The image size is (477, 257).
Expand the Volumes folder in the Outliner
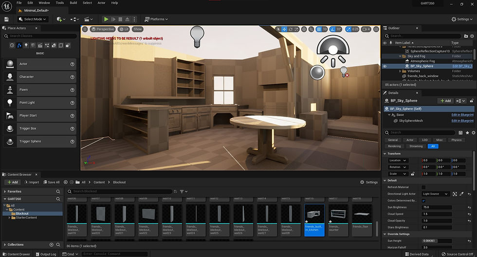click(x=400, y=71)
